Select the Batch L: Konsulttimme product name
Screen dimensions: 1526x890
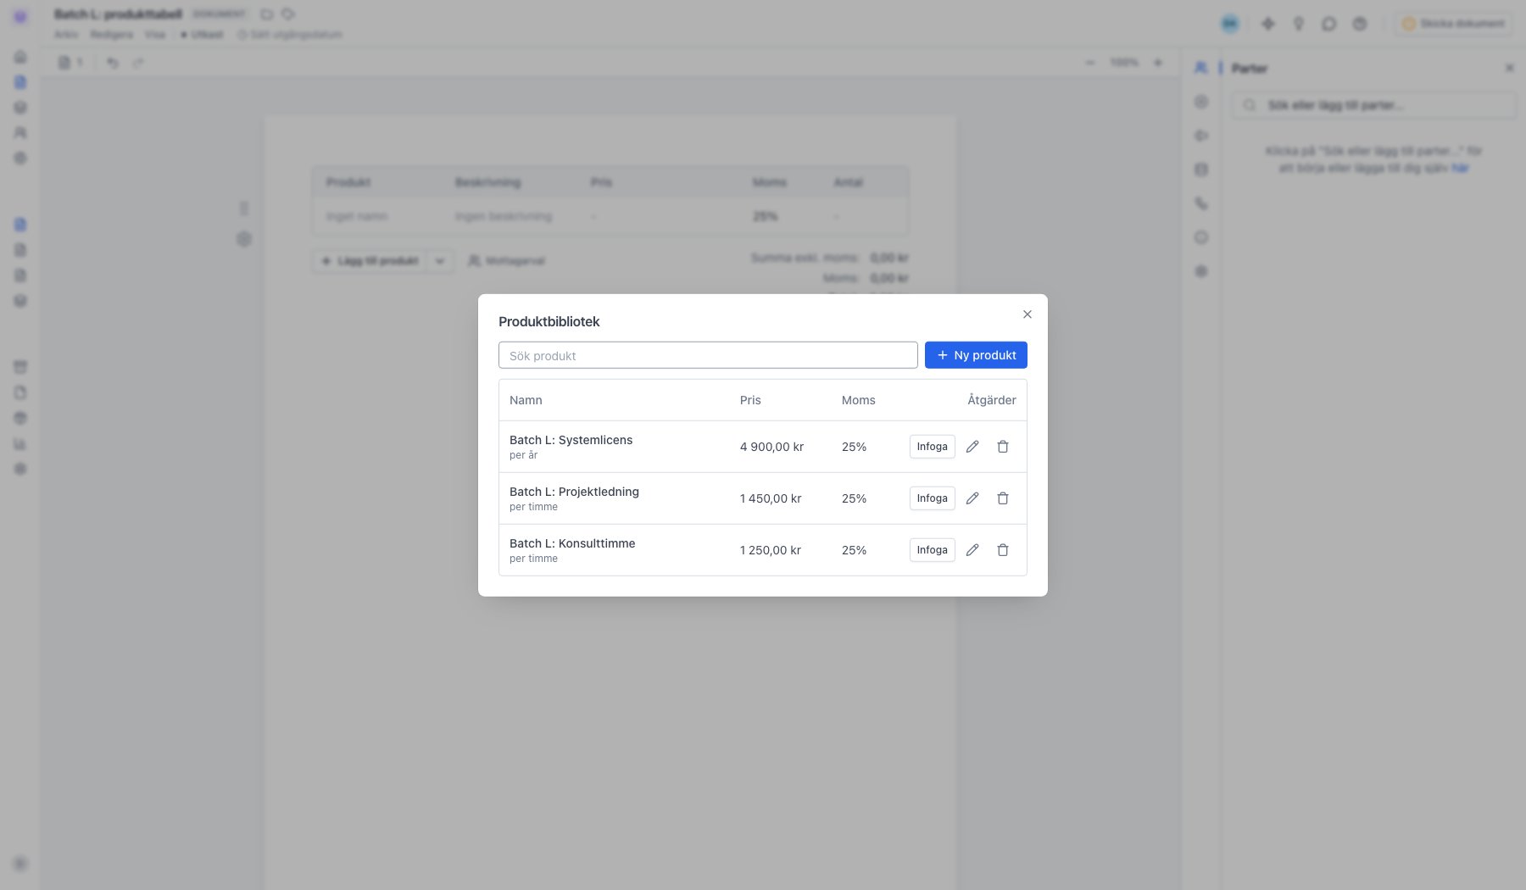[572, 543]
